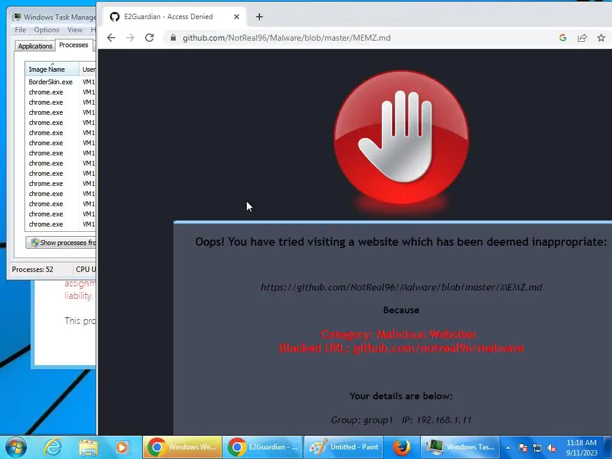The height and width of the screenshot is (459, 612).
Task: Close the E2Guardian Access Denied tab
Action: pyautogui.click(x=237, y=17)
